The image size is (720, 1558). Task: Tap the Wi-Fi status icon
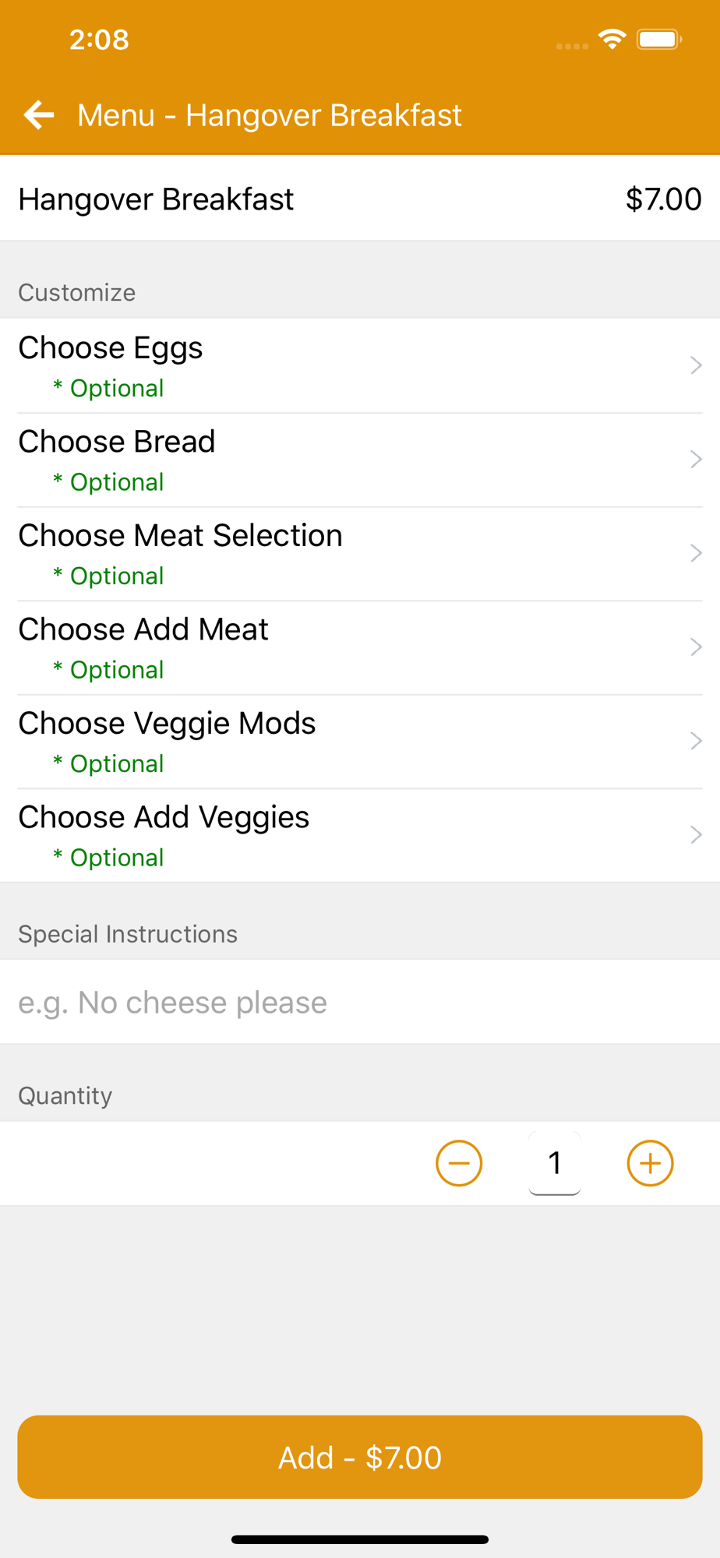[x=612, y=39]
